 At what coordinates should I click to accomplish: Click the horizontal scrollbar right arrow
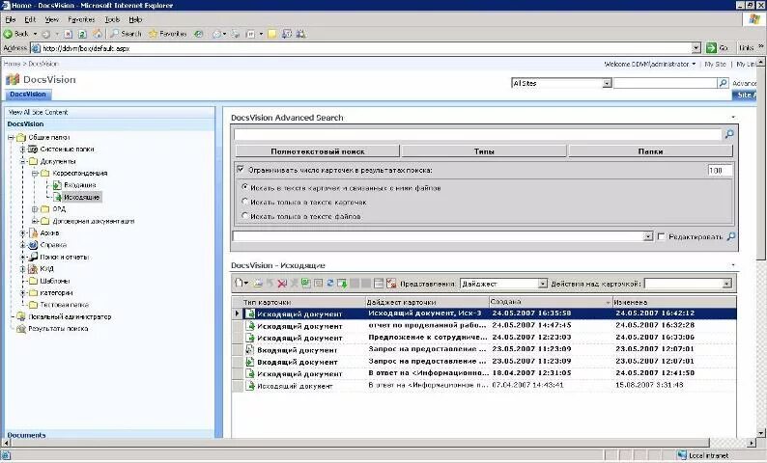(x=752, y=443)
